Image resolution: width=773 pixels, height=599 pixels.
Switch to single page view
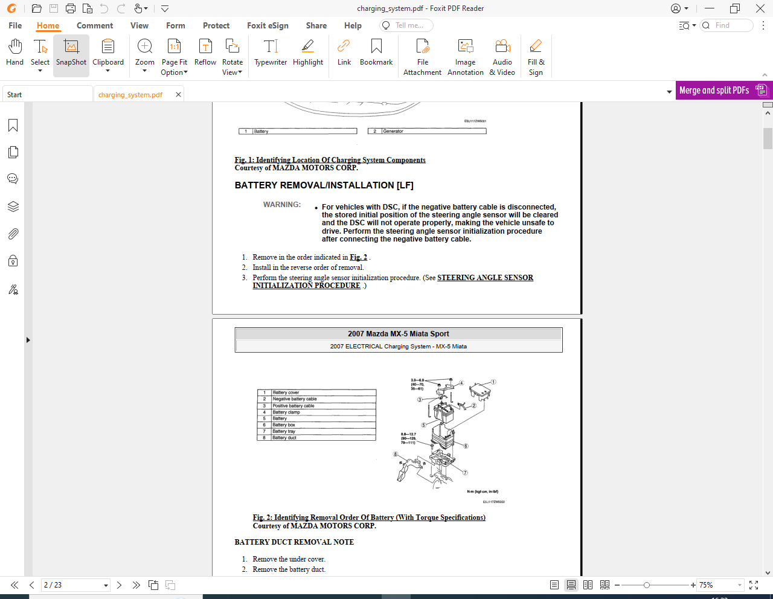pyautogui.click(x=554, y=585)
